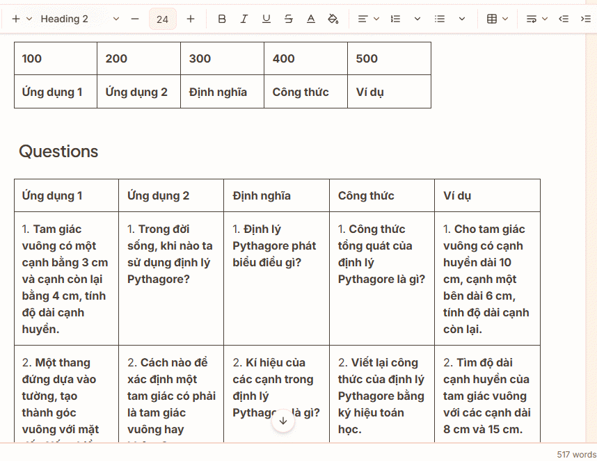Apply strikethrough to selected text
The height and width of the screenshot is (461, 597).
[288, 19]
